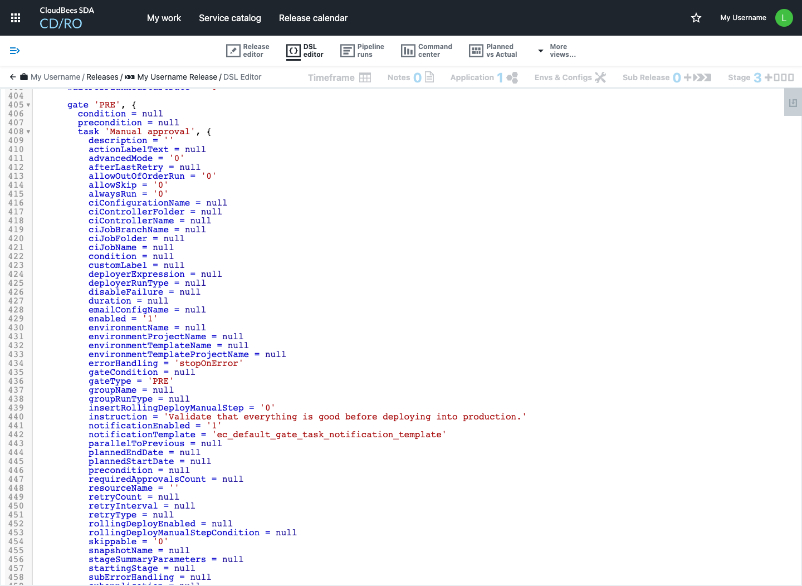802x586 pixels.
Task: Open the apps grid launcher icon
Action: [16, 18]
